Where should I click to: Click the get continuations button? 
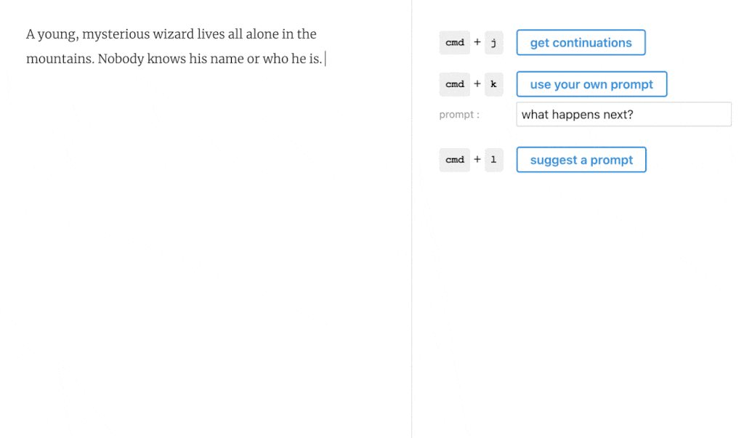pos(581,43)
